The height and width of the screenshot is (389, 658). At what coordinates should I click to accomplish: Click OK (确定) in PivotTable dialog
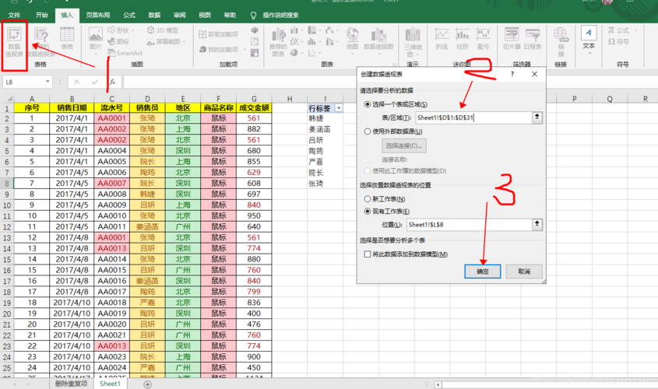[483, 272]
